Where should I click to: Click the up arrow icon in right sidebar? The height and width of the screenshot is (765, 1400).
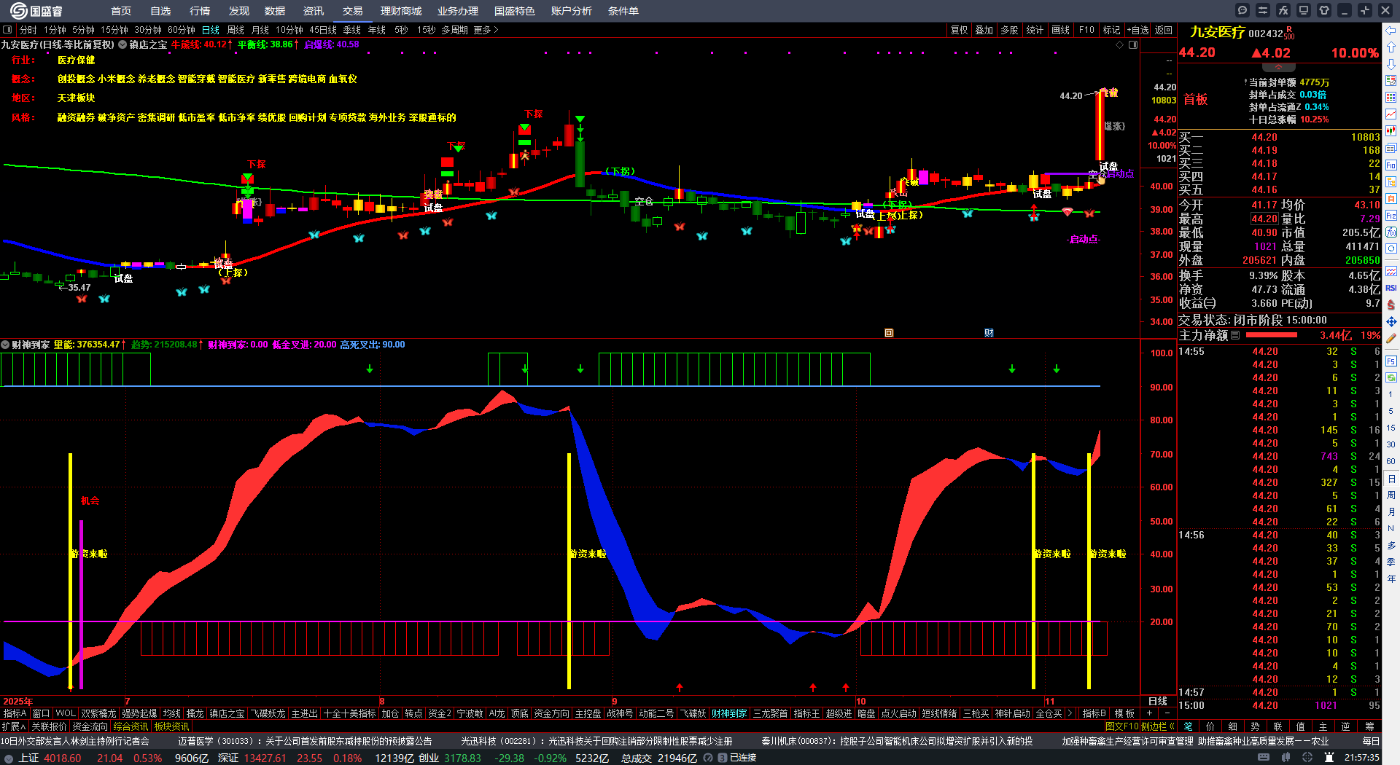click(x=1391, y=47)
